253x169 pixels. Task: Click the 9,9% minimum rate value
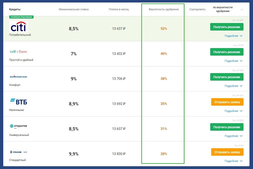[x=73, y=154]
